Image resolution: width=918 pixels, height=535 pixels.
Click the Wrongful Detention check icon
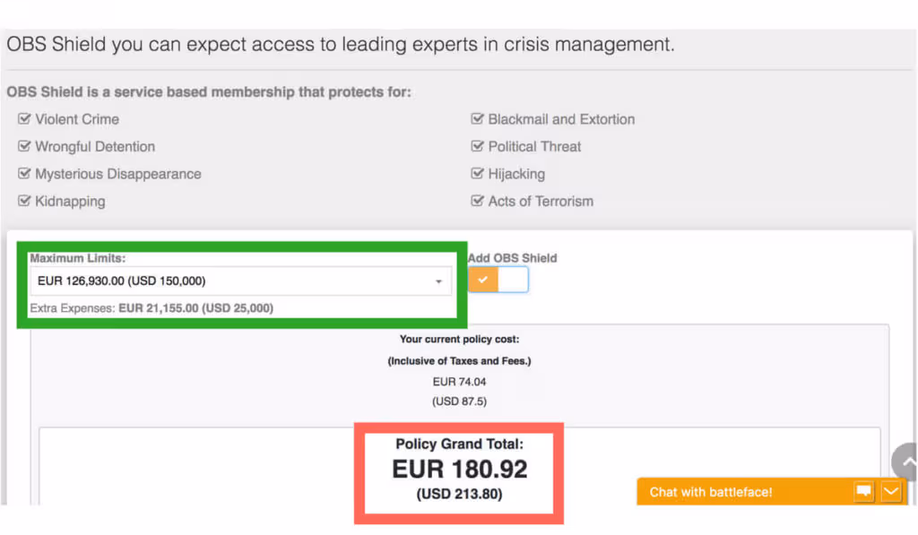(24, 146)
